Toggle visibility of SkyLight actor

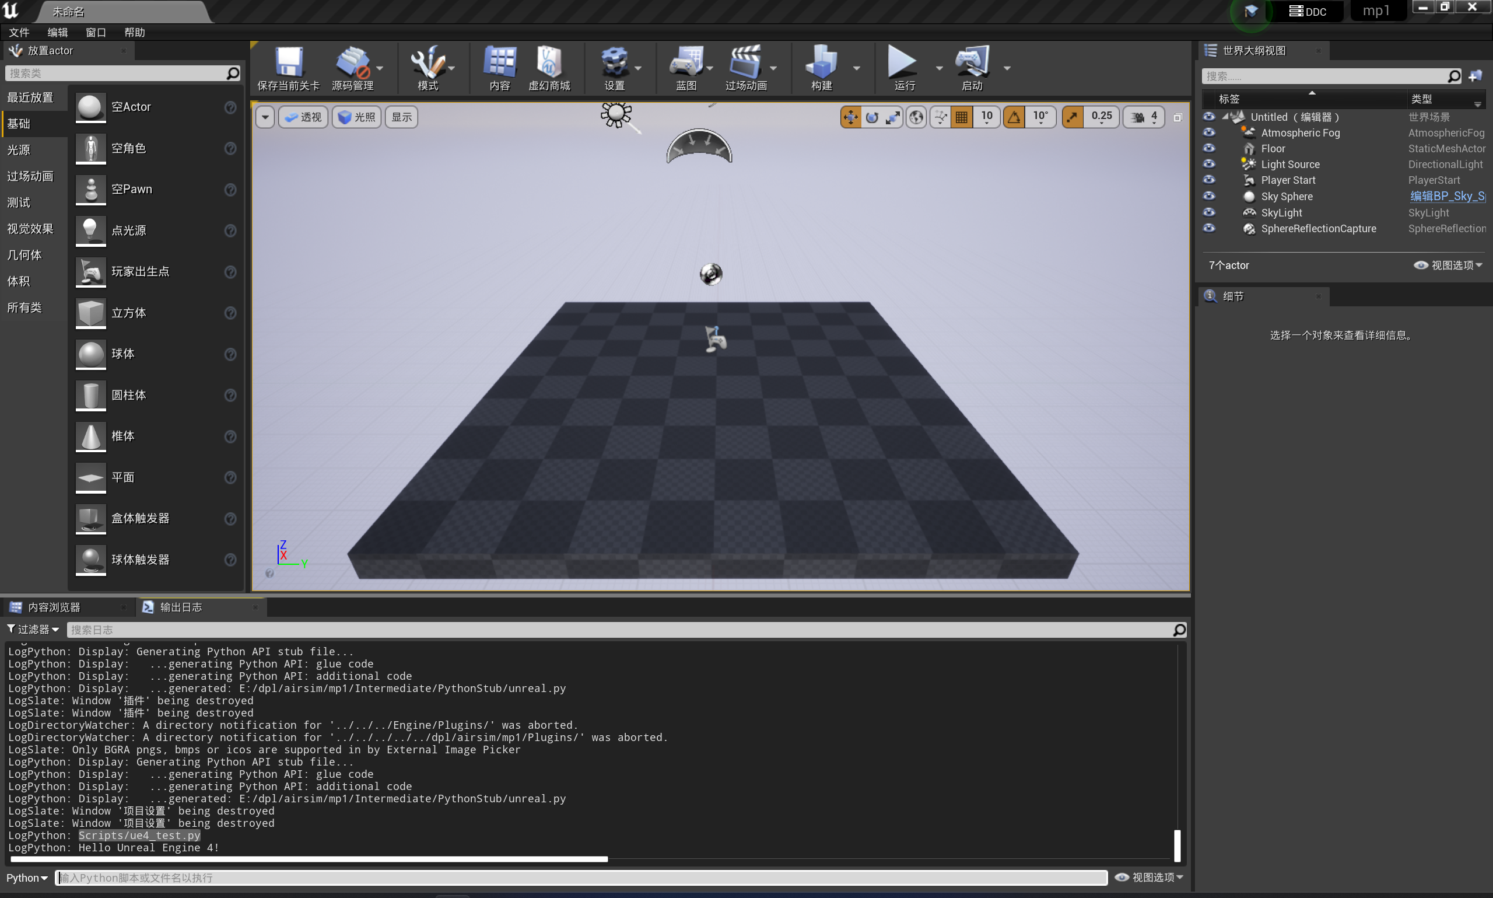coord(1209,212)
